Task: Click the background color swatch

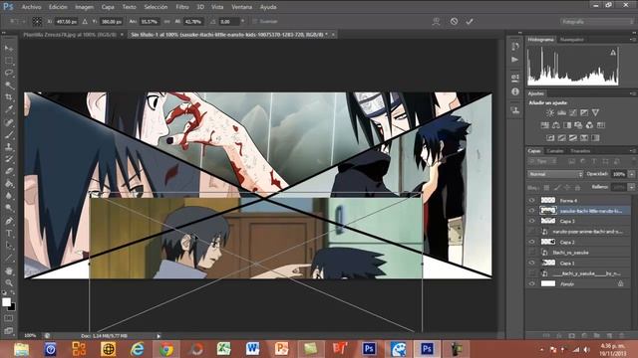Action: [12, 306]
